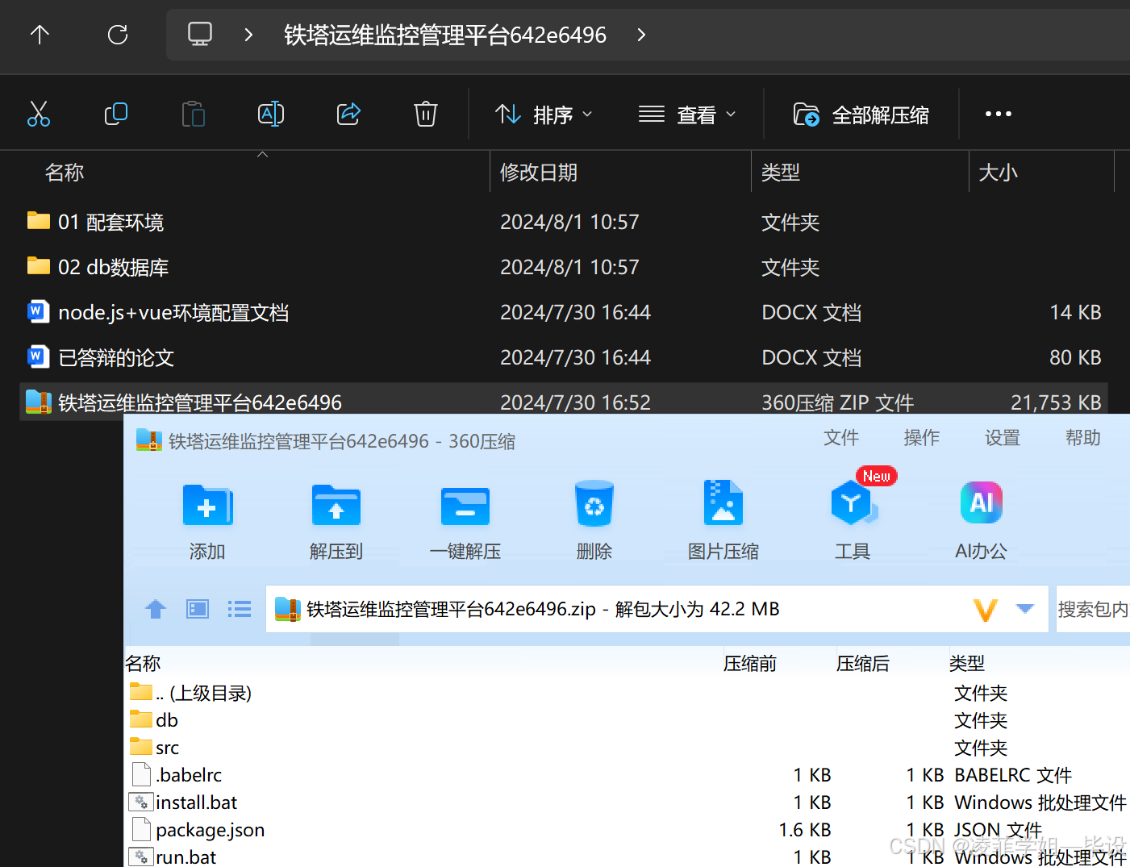The height and width of the screenshot is (867, 1130).
Task: Click 添加 add icon in 360压缩
Action: (207, 522)
